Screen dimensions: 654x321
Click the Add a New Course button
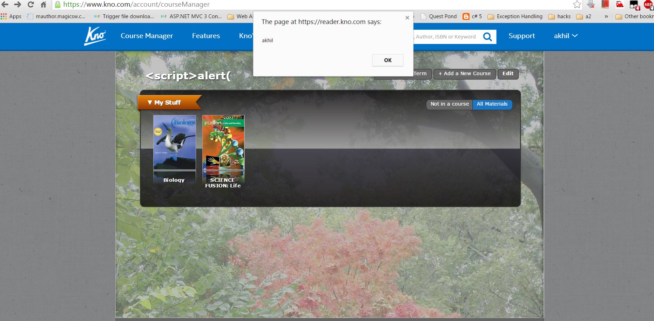point(465,74)
